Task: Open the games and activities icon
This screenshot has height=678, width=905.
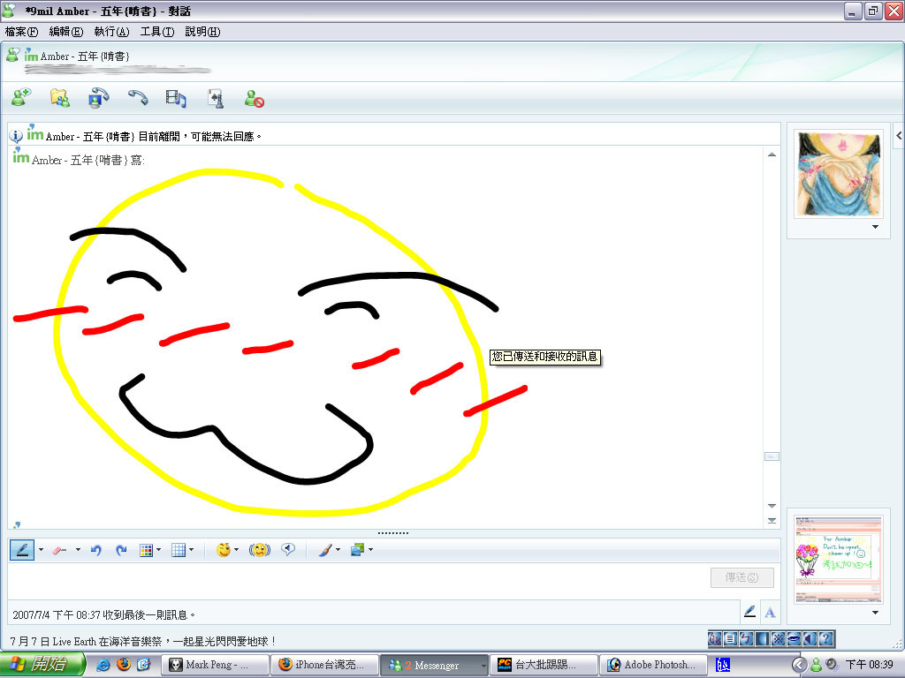Action: coord(216,99)
